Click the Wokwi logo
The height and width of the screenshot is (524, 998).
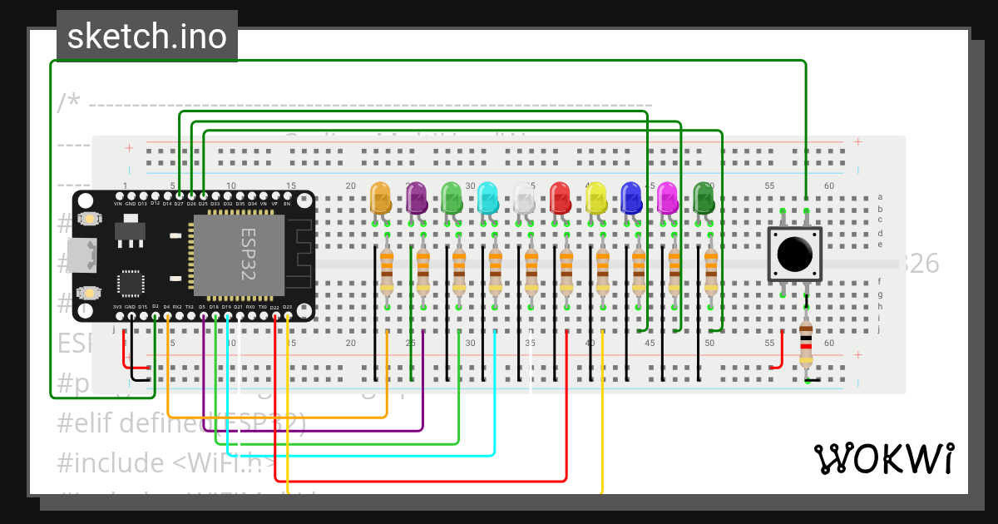click(x=882, y=459)
